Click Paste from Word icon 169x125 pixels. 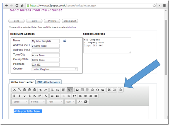35,90
